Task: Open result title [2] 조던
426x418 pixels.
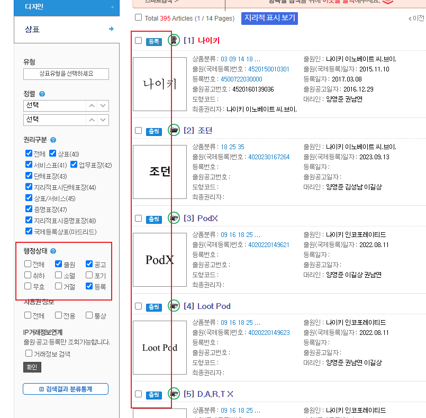Action: pyautogui.click(x=198, y=130)
